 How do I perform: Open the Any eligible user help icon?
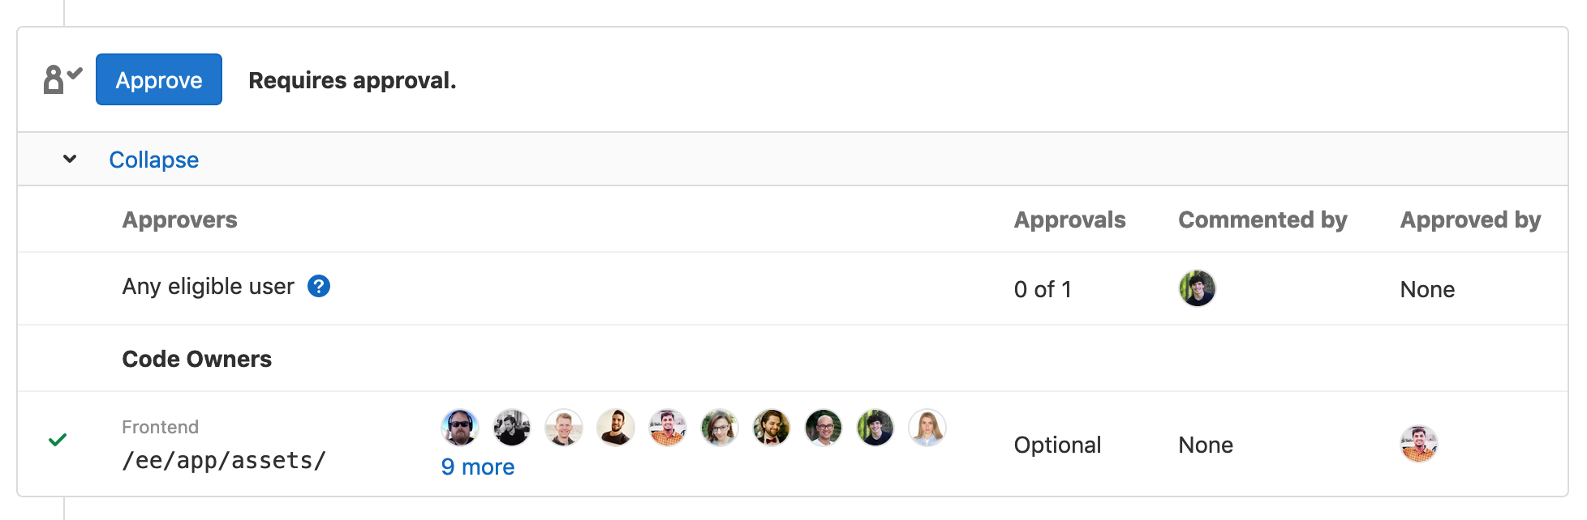[319, 287]
